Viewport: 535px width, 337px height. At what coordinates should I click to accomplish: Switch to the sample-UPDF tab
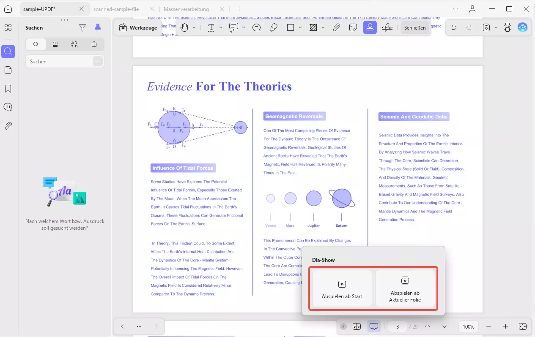point(39,9)
